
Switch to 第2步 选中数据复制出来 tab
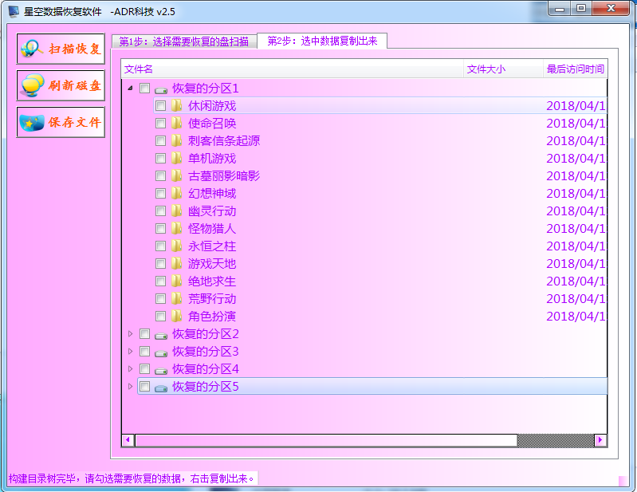click(322, 41)
